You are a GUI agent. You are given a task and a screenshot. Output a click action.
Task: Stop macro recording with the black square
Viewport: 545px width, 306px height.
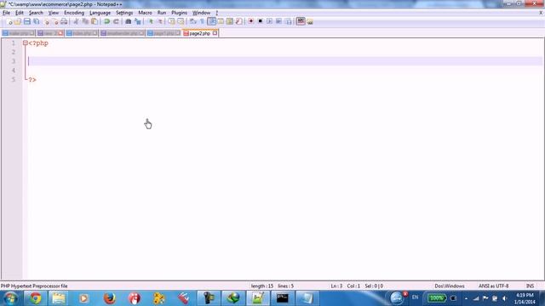pyautogui.click(x=260, y=21)
